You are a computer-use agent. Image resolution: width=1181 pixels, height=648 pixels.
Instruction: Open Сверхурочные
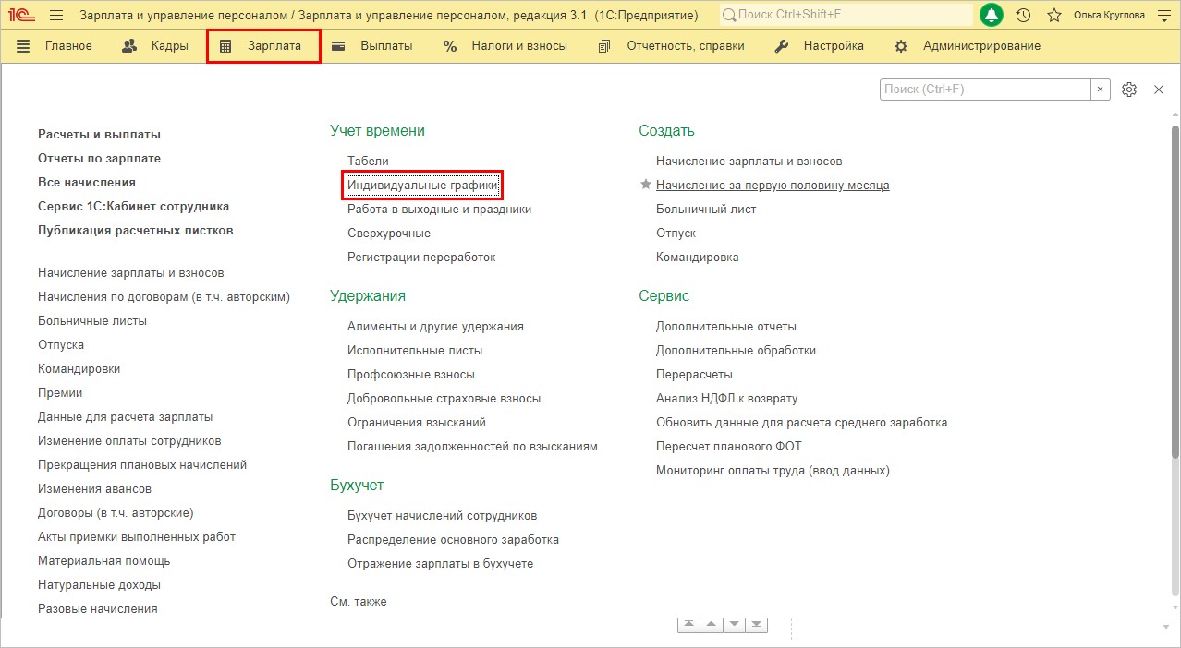[x=389, y=233]
